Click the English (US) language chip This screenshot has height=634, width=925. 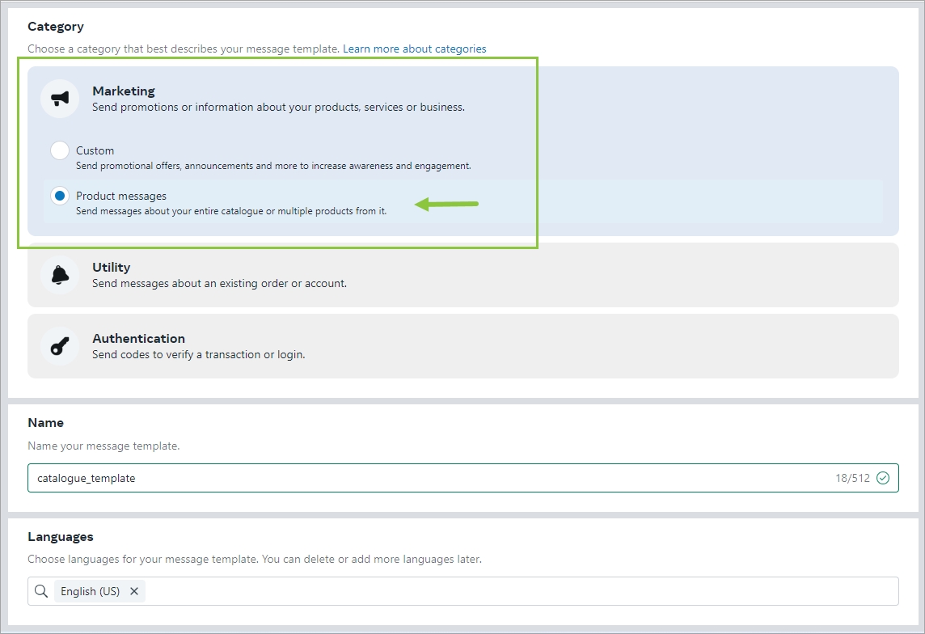pyautogui.click(x=90, y=591)
